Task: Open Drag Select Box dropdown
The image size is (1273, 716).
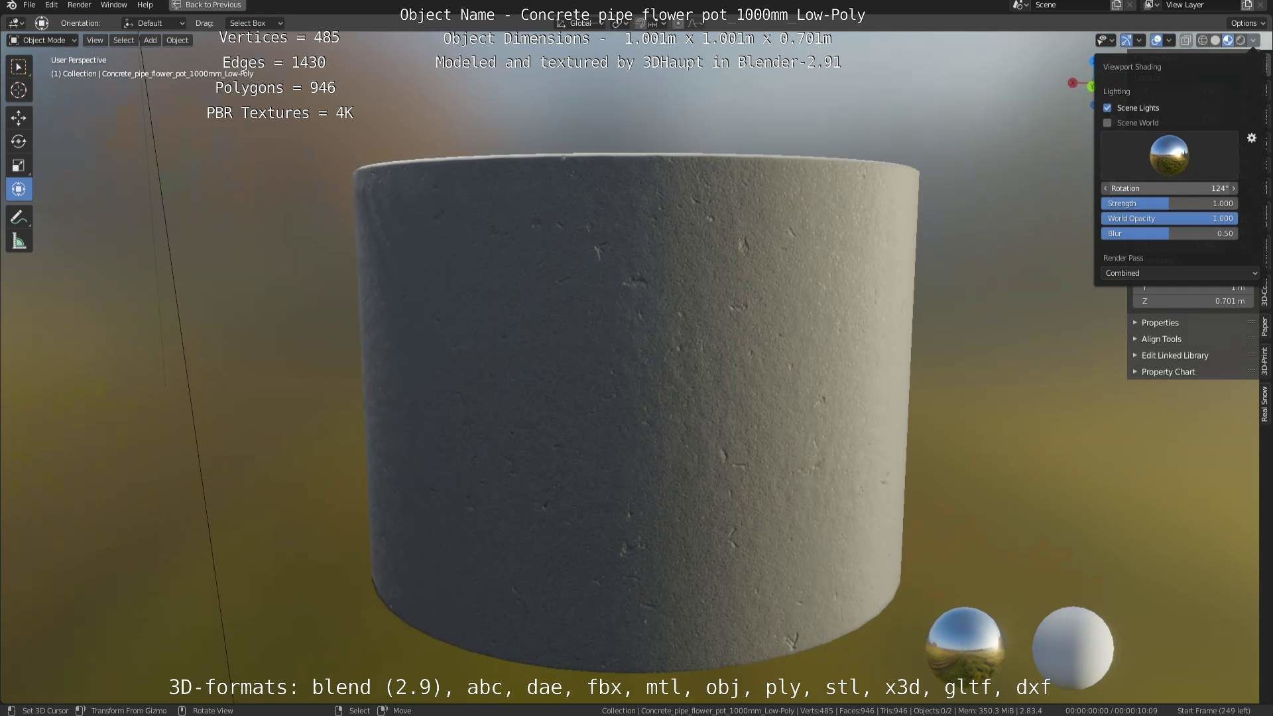Action: pos(255,23)
